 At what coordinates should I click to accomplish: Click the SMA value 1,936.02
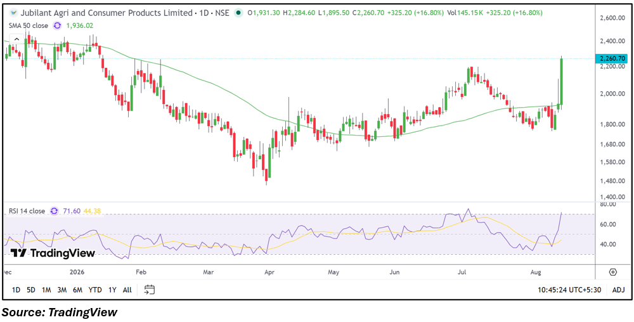click(x=80, y=25)
